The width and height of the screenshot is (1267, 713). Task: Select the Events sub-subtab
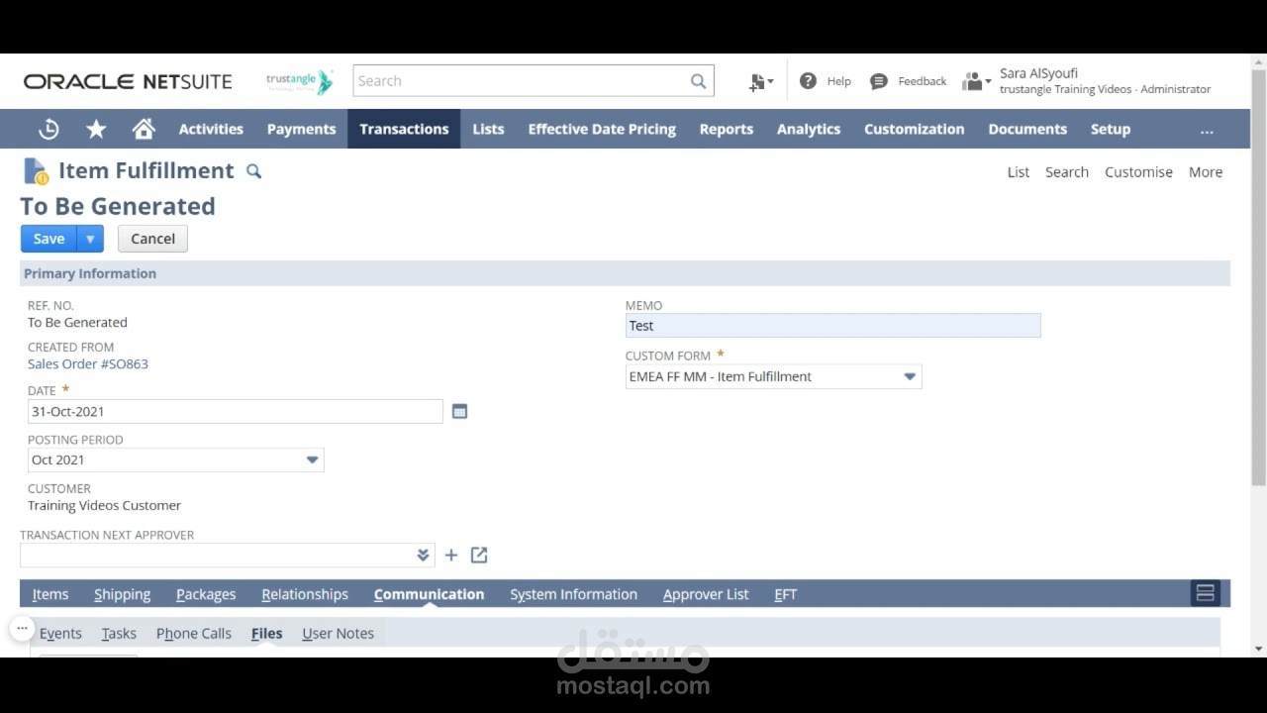click(x=60, y=633)
